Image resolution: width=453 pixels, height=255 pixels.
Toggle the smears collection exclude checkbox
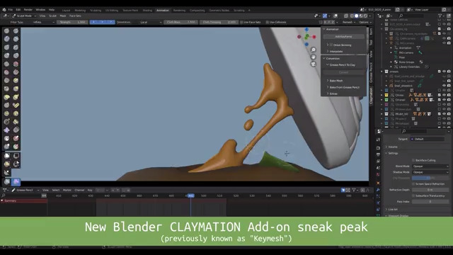point(440,72)
